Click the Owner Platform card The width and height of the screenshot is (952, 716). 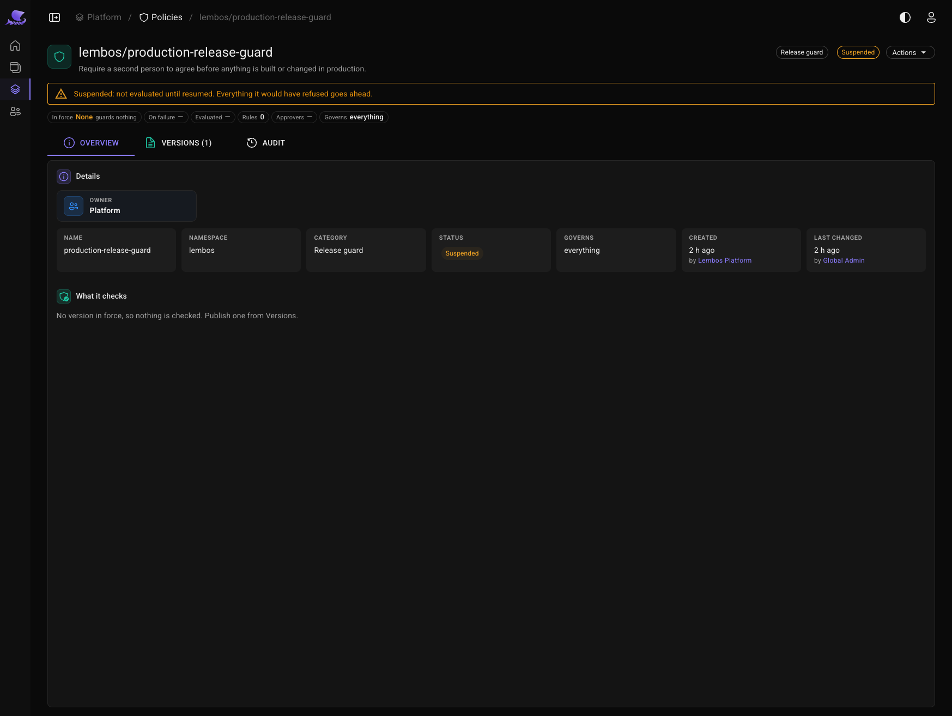coord(126,206)
